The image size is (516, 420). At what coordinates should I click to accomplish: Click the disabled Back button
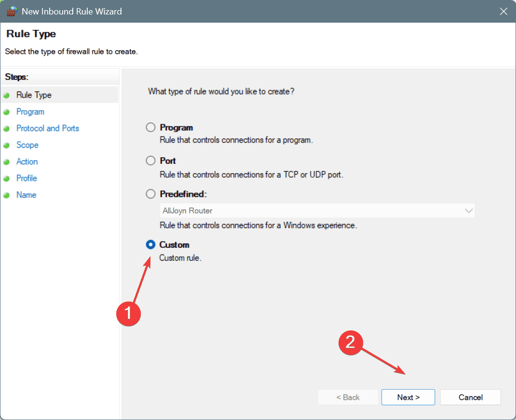coord(348,397)
